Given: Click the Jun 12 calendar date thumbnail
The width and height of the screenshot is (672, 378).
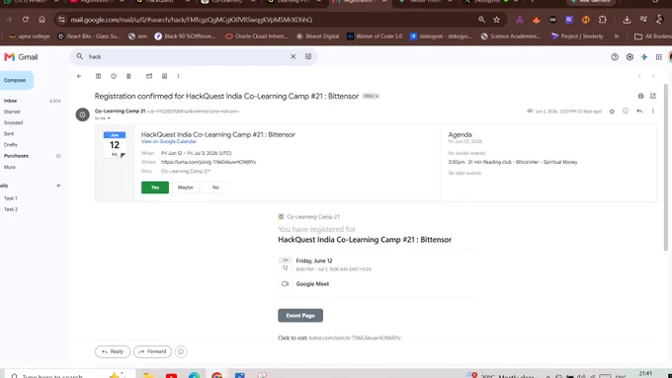Looking at the screenshot, I should [115, 145].
